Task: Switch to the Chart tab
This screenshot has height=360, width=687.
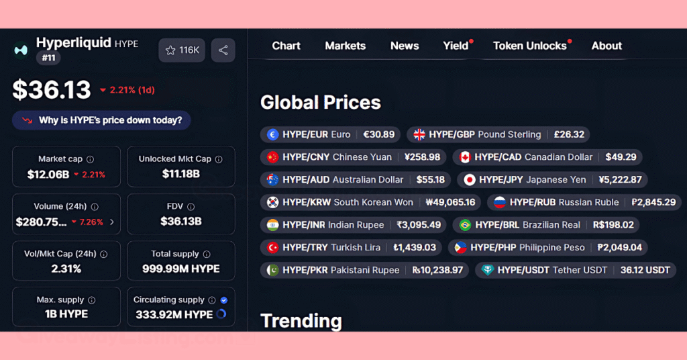Action: (x=286, y=46)
